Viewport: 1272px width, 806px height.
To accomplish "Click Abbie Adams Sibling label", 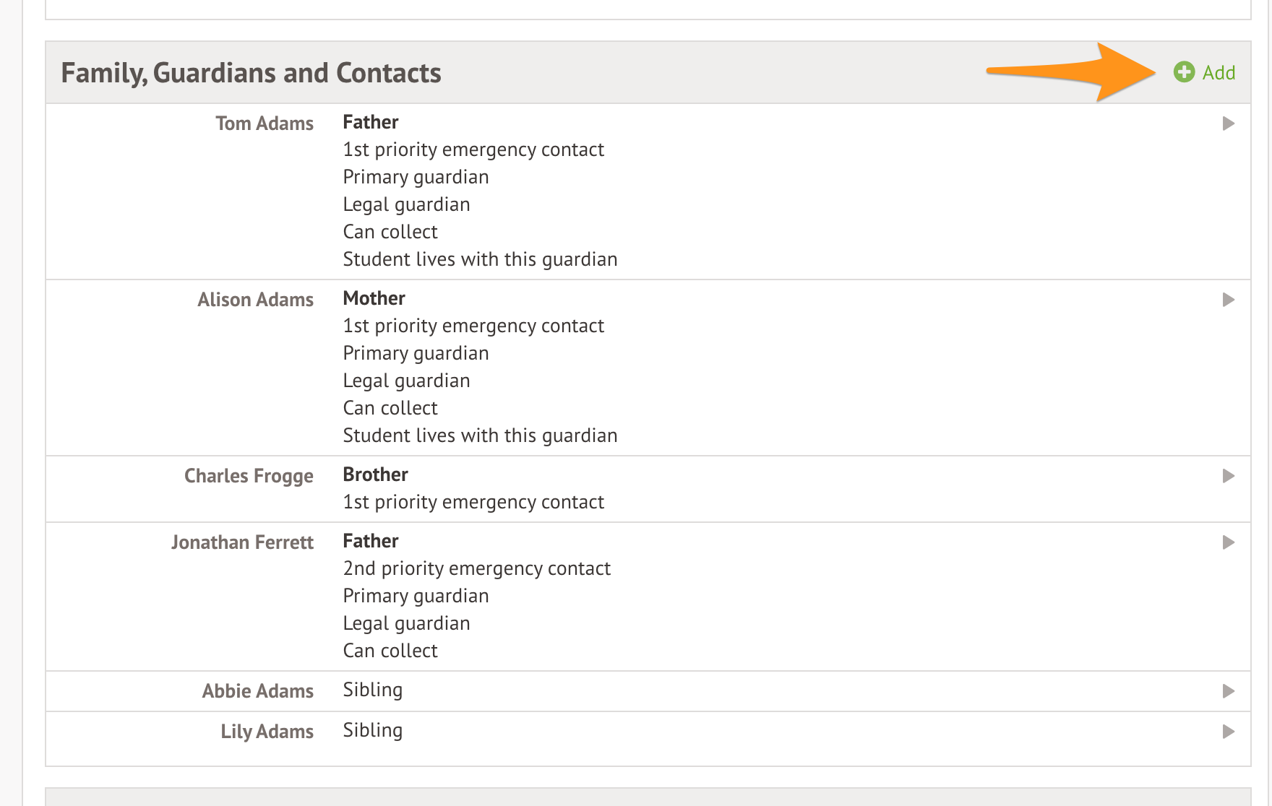I will coord(372,690).
